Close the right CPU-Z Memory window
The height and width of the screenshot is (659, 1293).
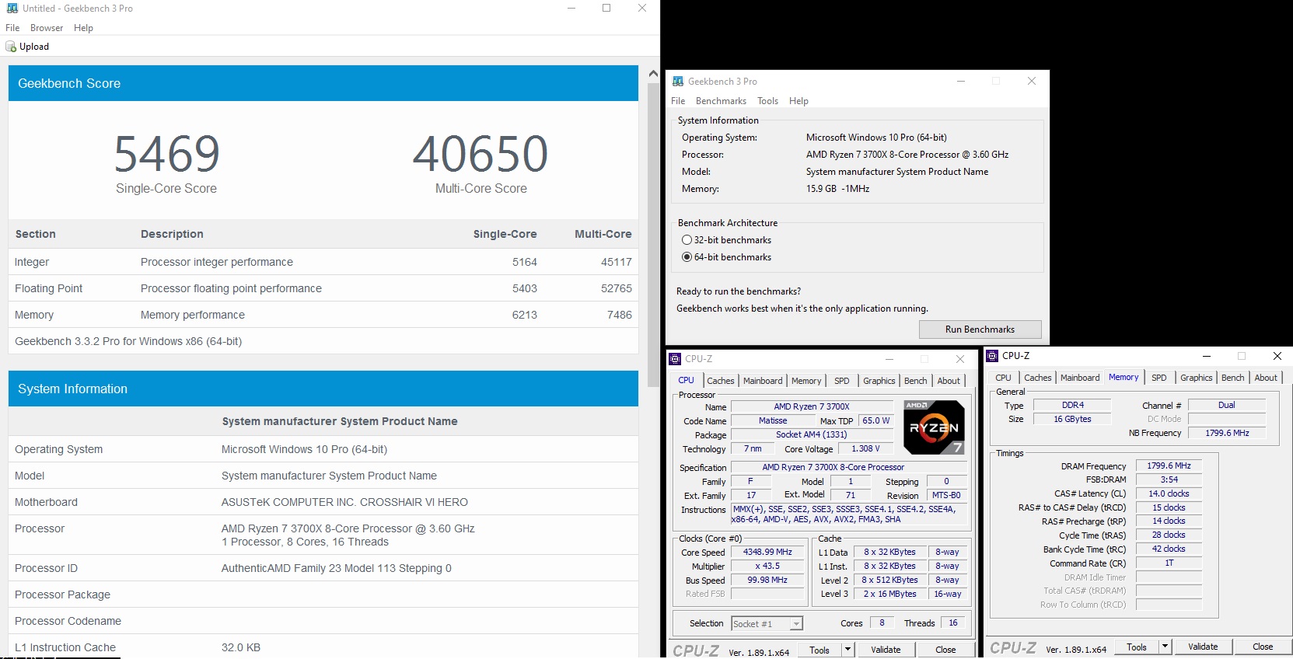click(x=1277, y=356)
